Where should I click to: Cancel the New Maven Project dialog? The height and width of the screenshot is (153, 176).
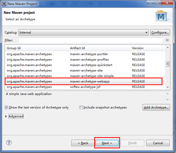click(x=158, y=143)
